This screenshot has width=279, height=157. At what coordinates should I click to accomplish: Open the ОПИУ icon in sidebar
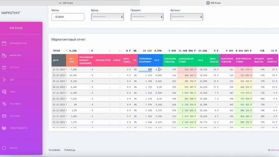click(4, 92)
